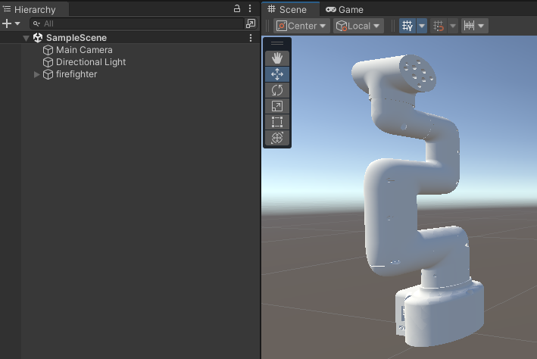Screen dimensions: 537x359
Task: Click the Unity scene icon beside SampleScene
Action: click(x=38, y=38)
